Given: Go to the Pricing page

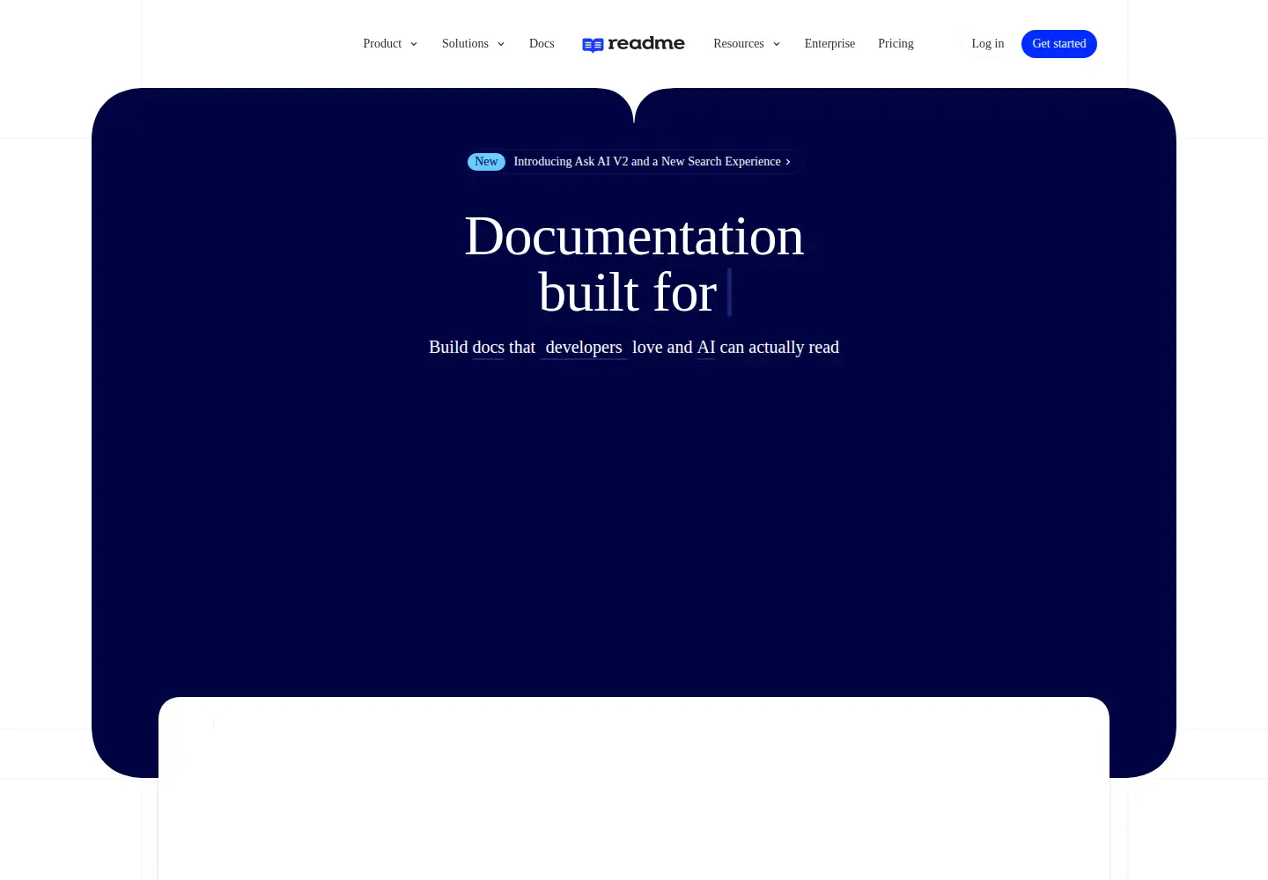Looking at the screenshot, I should click(x=896, y=44).
